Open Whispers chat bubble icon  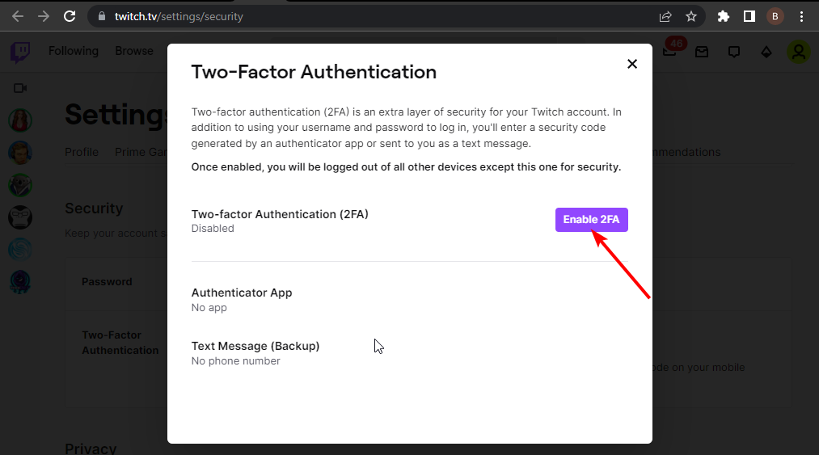point(734,52)
